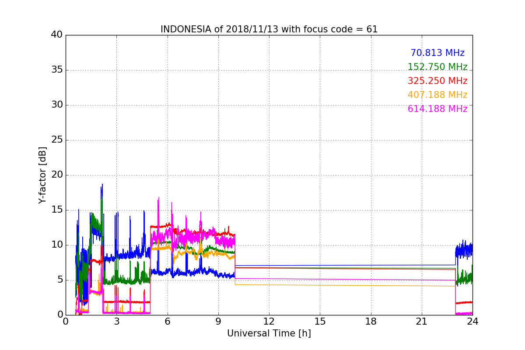The image size is (525, 350).
Task: Click the y-axis tick value 5
Action: (x=59, y=280)
